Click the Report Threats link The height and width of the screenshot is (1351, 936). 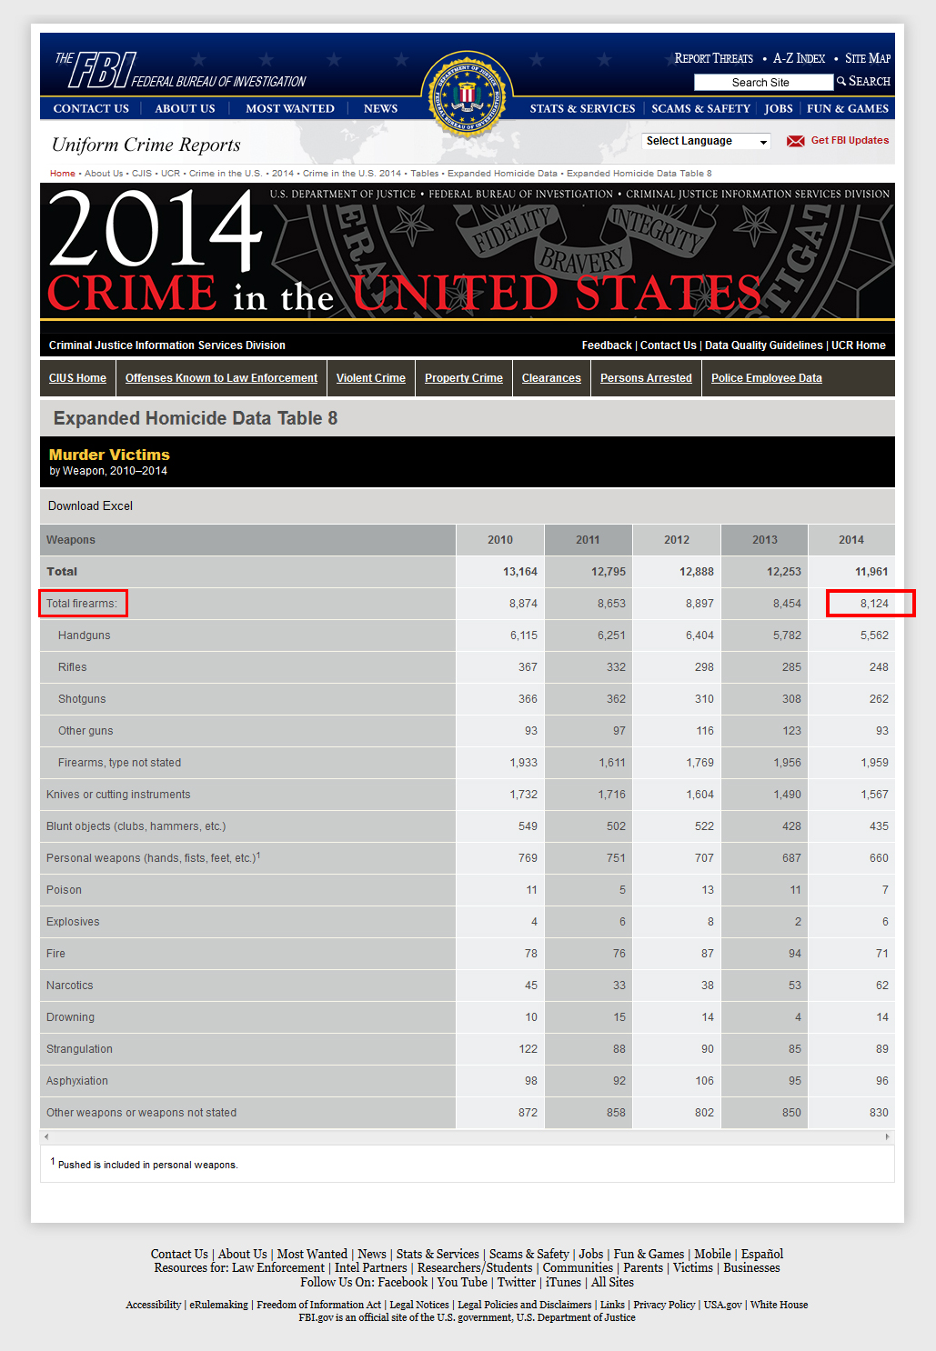pyautogui.click(x=713, y=58)
